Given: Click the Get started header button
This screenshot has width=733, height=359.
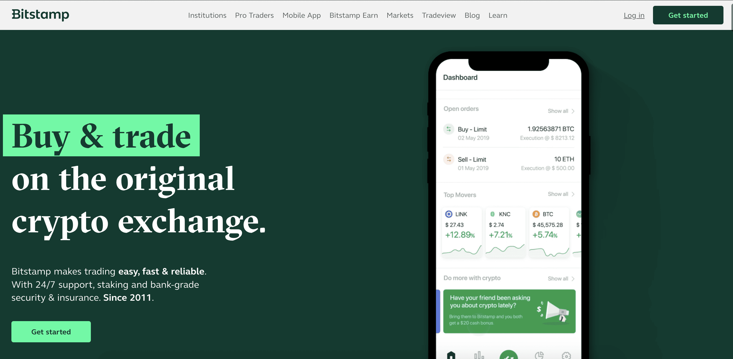Looking at the screenshot, I should click(x=688, y=15).
